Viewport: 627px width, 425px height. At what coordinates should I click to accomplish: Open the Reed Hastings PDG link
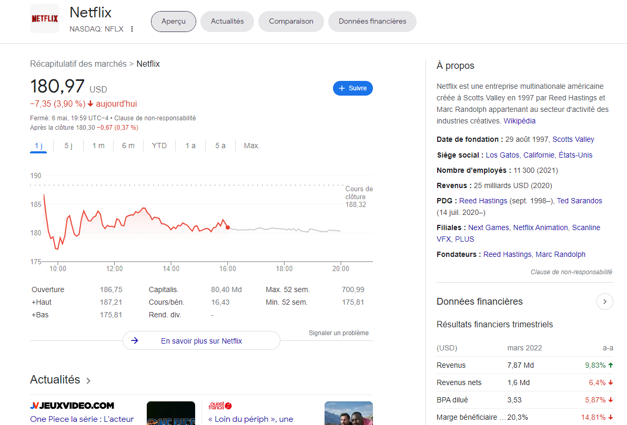pos(483,201)
